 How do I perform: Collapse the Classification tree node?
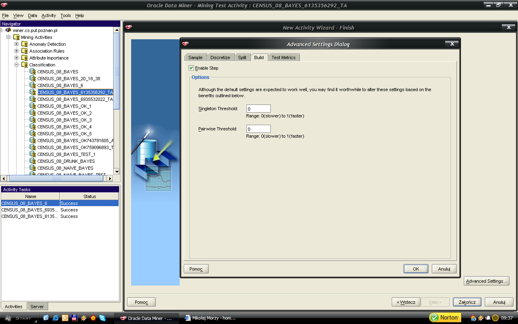(17, 65)
